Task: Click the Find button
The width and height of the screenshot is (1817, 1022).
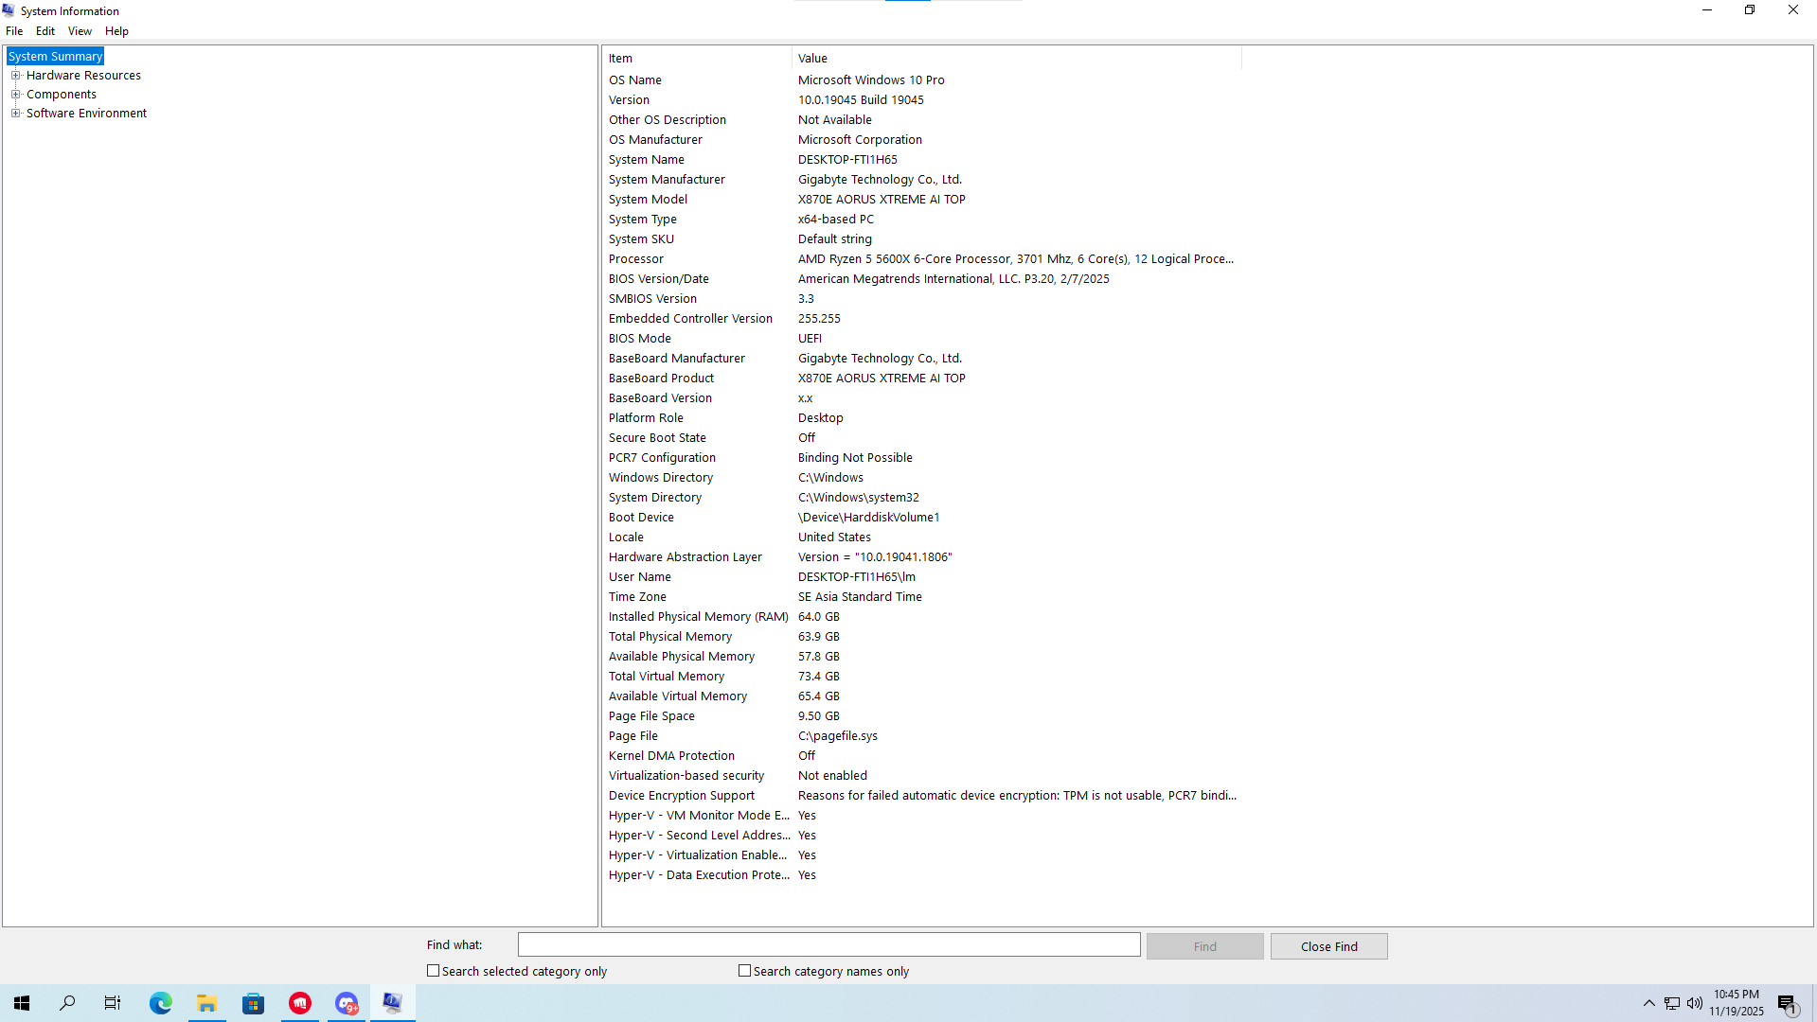Action: 1204,946
